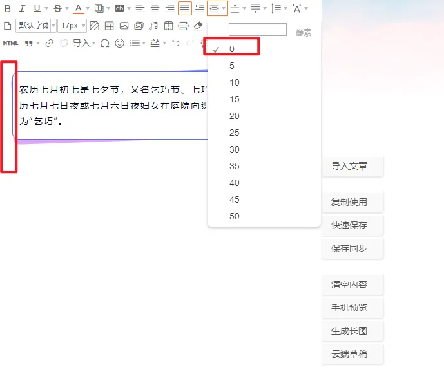Click the text case conversion icon
This screenshot has height=370, width=444.
click(x=155, y=43)
